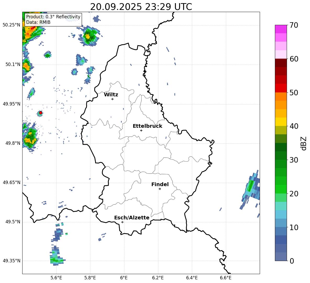Viewport: 310px width, 283px height.
Task: Click the Ettelbruck station label
Action: point(147,126)
